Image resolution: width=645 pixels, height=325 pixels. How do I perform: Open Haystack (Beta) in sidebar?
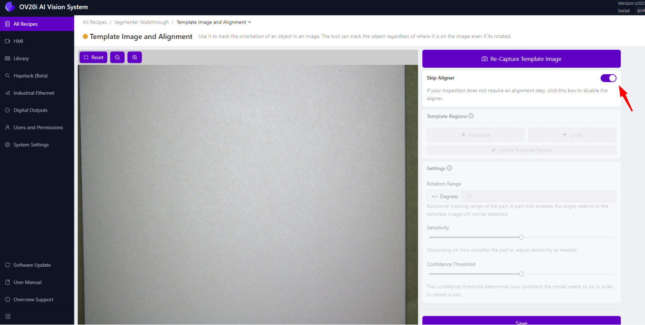pos(30,76)
